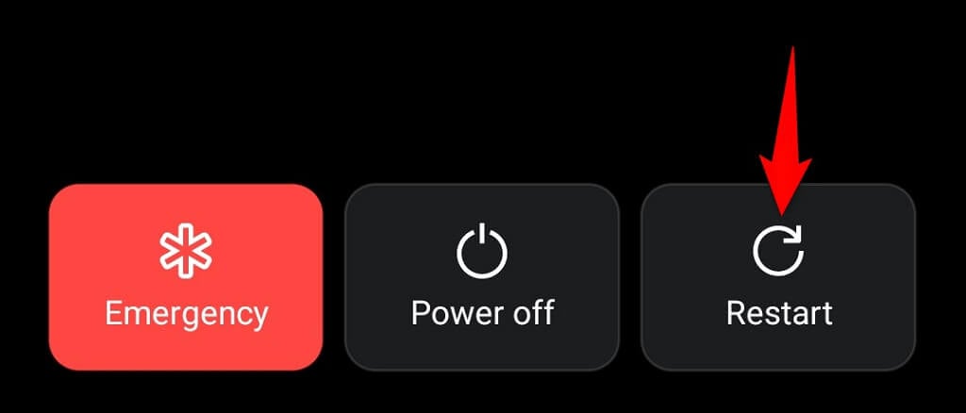Reboot the phone using the Restart option

click(778, 277)
